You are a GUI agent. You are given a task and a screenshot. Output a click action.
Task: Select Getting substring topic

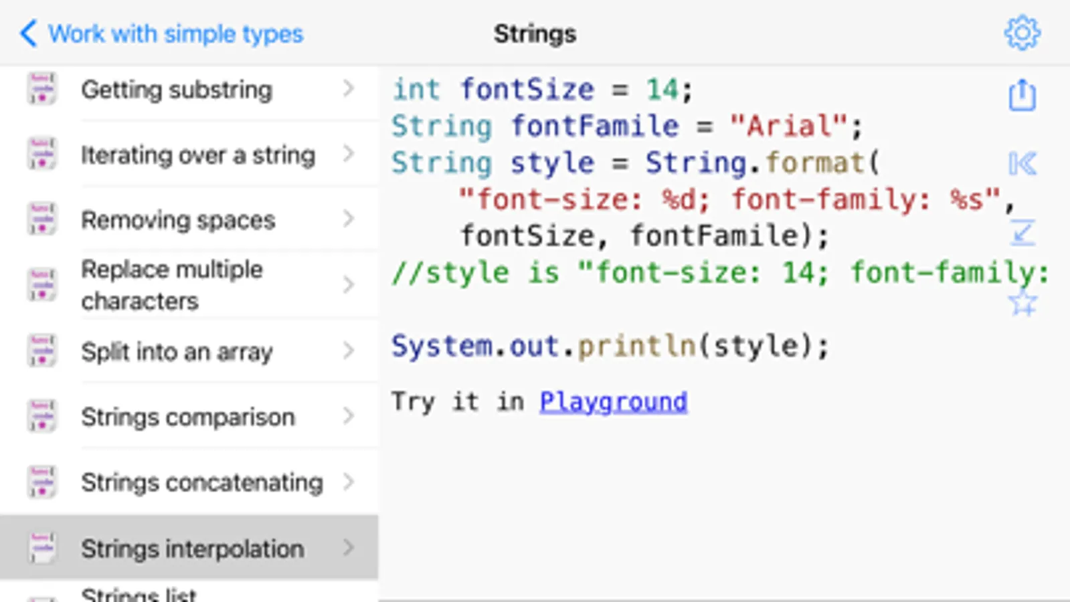pyautogui.click(x=177, y=90)
